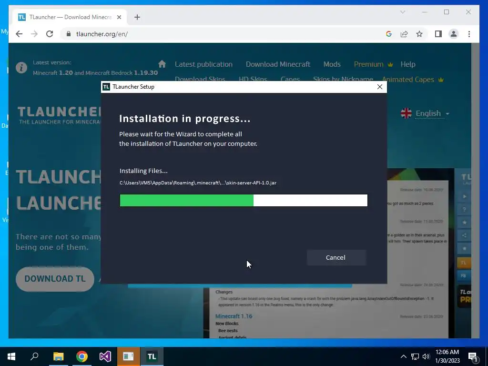The image size is (488, 366).
Task: Open File Explorer from taskbar
Action: 58,356
